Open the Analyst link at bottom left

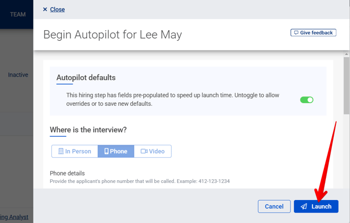[14, 217]
